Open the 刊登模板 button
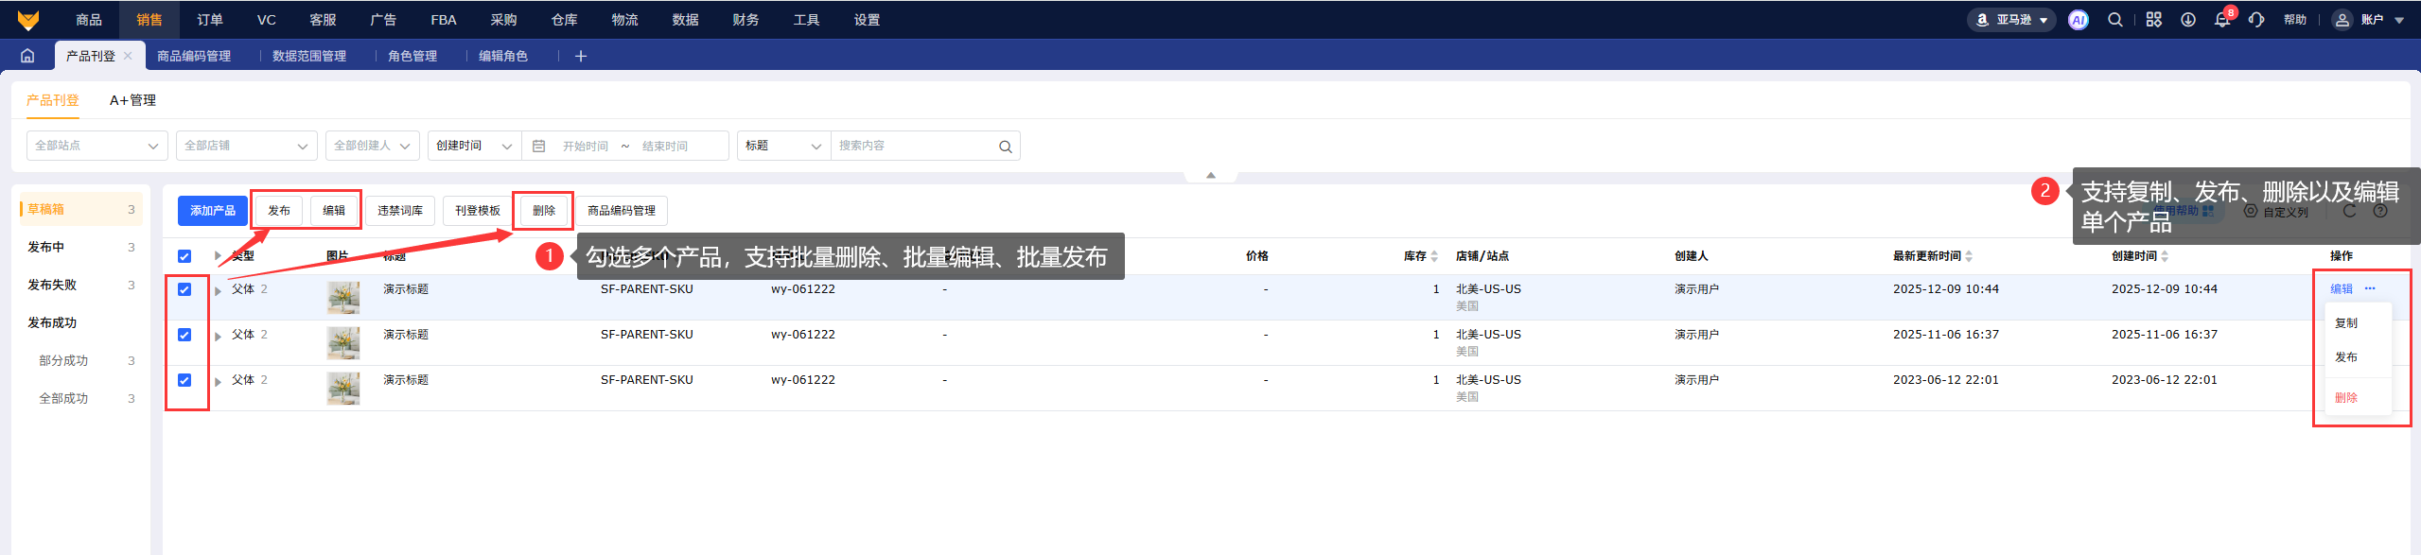The image size is (2421, 555). 478,211
